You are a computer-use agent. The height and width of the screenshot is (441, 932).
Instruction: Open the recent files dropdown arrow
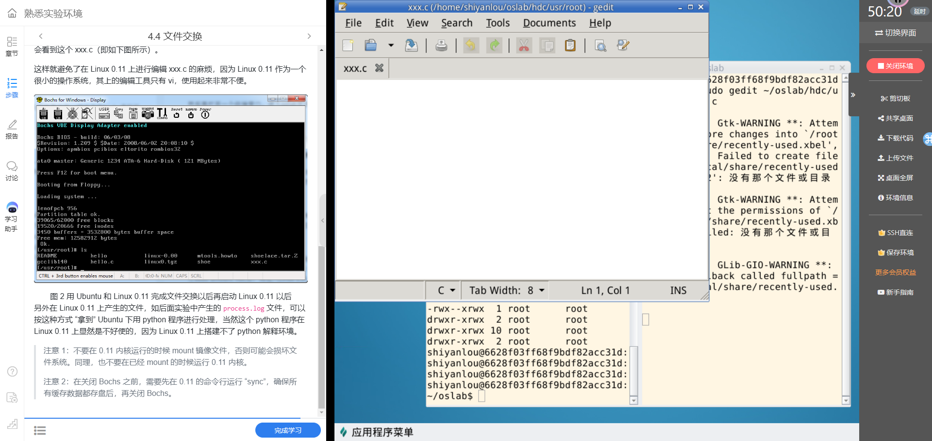[391, 46]
